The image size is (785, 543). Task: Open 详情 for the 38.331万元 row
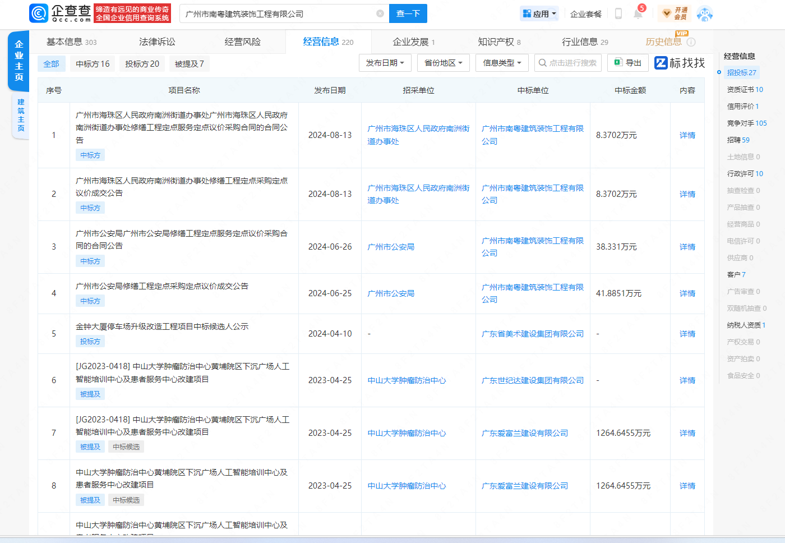coord(687,247)
